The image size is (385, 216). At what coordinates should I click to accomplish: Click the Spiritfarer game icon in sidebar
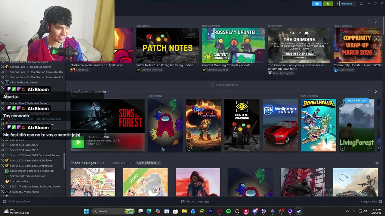coord(7,176)
